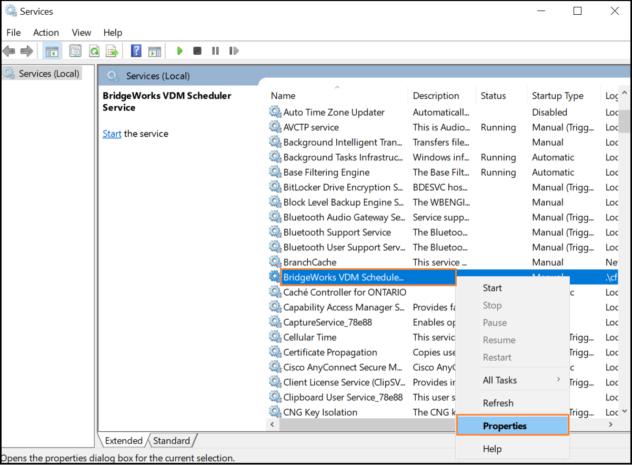Click the Refresh toolbar icon
The height and width of the screenshot is (465, 632).
pyautogui.click(x=94, y=51)
